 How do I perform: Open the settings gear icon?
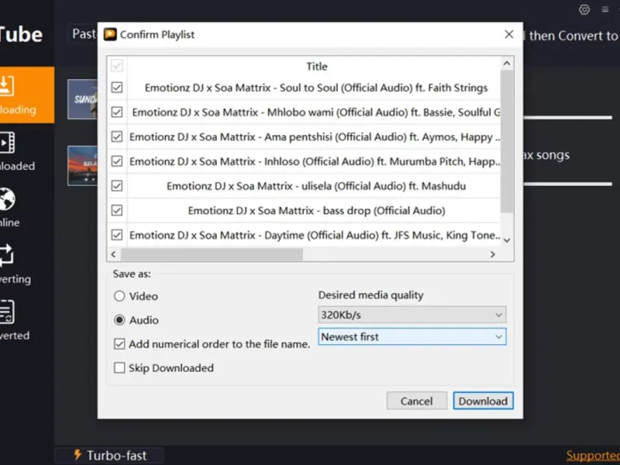[584, 10]
